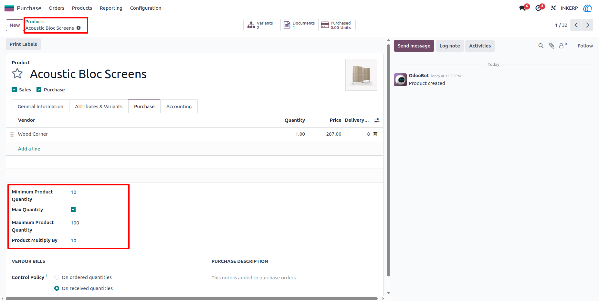Open the conversations chat bubble icon
The width and height of the screenshot is (599, 301).
click(523, 8)
